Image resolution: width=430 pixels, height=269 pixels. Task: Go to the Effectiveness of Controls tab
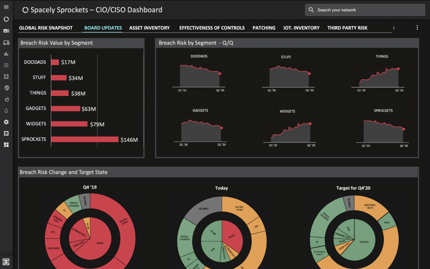(x=212, y=28)
